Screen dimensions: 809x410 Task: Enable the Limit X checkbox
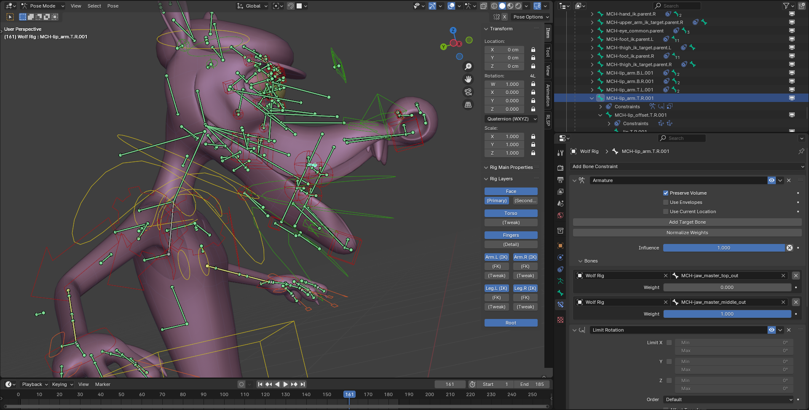669,343
